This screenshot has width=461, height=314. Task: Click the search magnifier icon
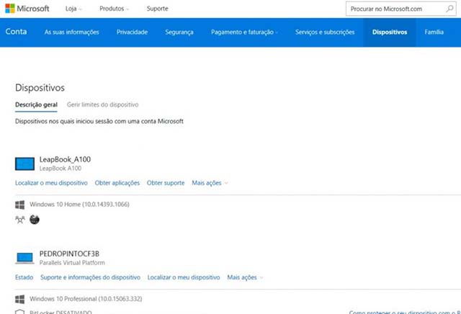coord(449,9)
